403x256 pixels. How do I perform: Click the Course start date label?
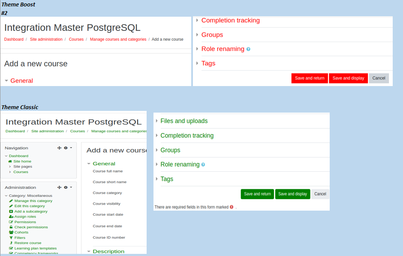[x=108, y=214]
